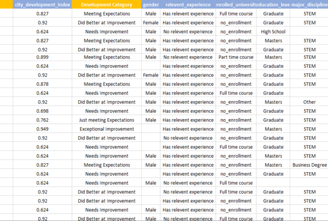Viewport: 328px width, 221px height.
Task: Click 'Meeting Expectations' in the Business Degree row
Action: 107,165
